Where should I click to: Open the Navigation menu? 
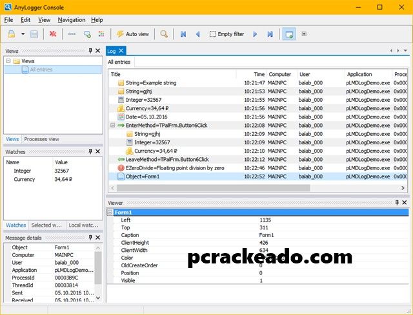click(x=71, y=20)
